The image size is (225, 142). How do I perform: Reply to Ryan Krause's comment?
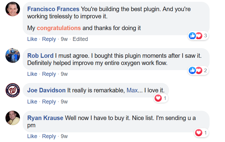pyautogui.click(x=49, y=137)
